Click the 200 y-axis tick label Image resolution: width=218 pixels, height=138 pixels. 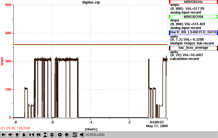[8, 89]
